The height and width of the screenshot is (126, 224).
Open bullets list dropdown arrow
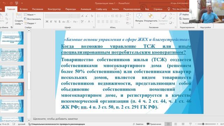coord(102,16)
